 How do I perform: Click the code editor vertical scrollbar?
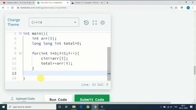click(109, 64)
